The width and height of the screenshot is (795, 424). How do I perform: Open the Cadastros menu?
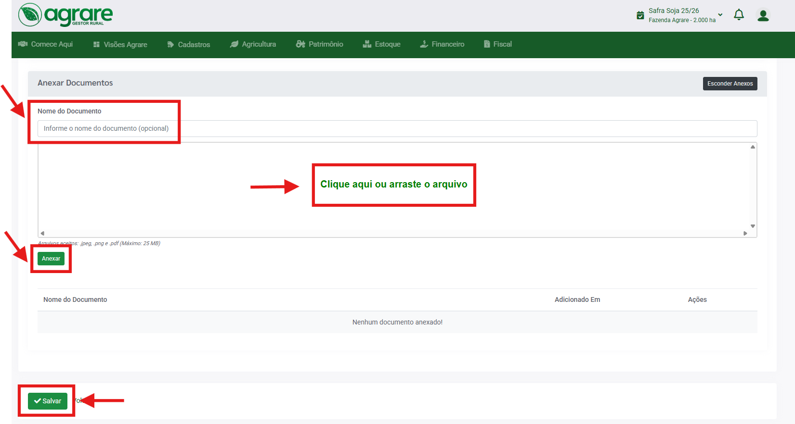pos(189,44)
